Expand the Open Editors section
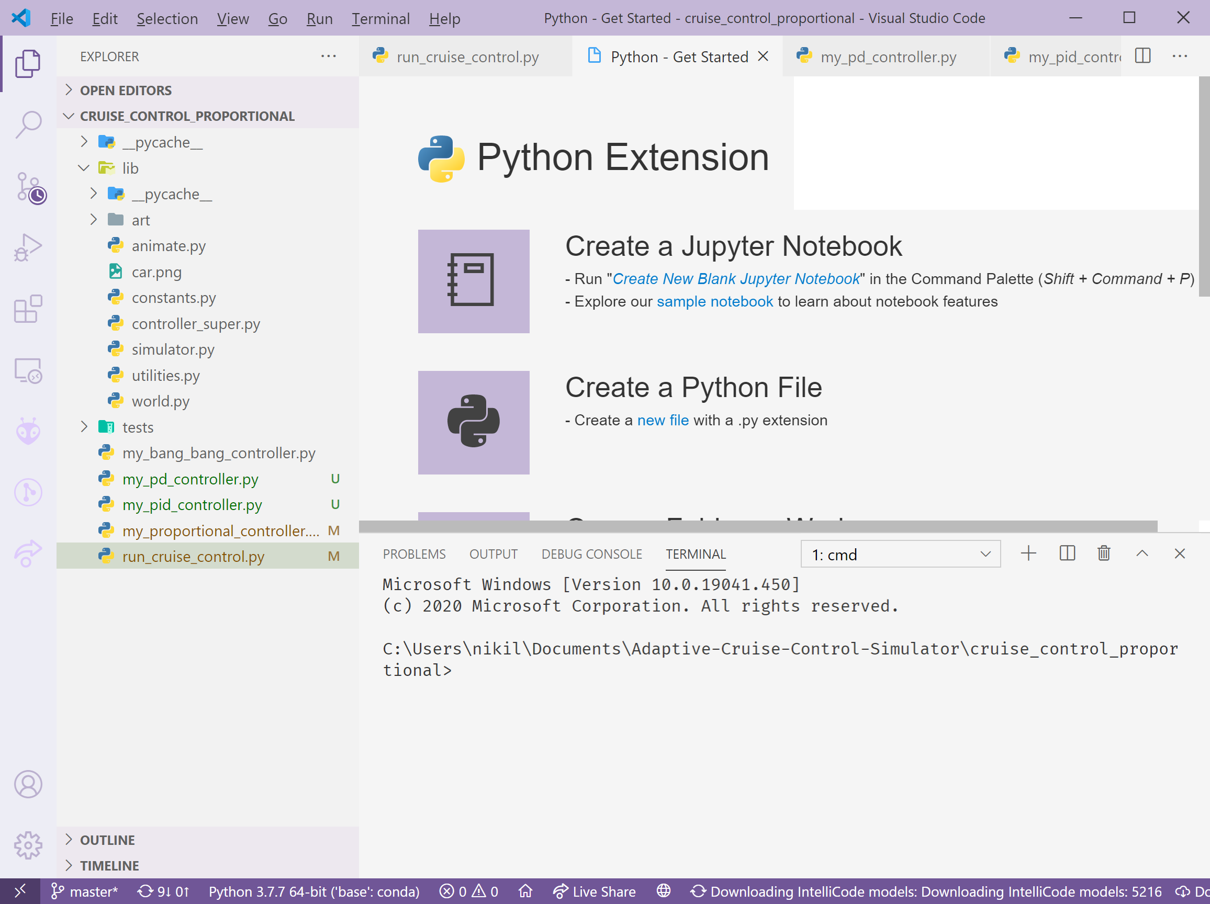 pyautogui.click(x=208, y=90)
